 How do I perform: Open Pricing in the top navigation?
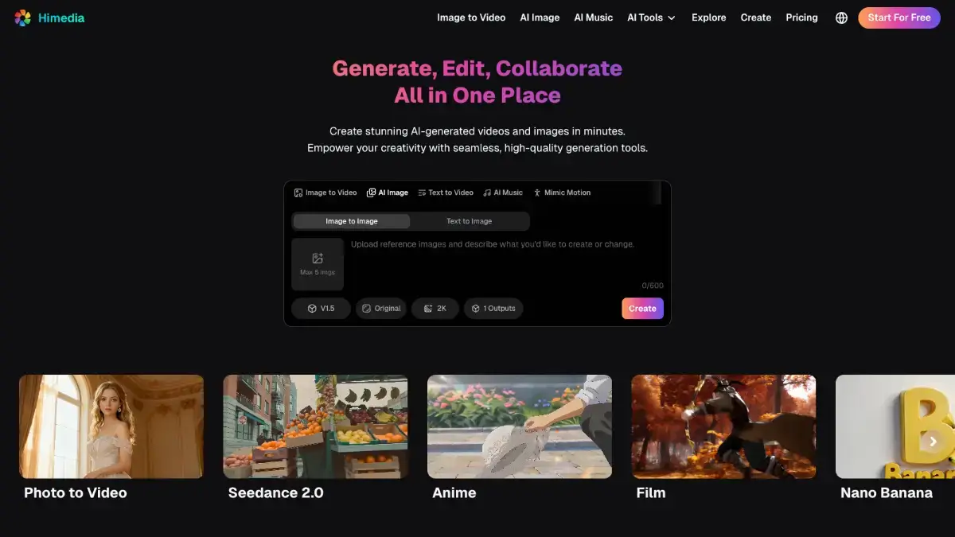click(801, 18)
